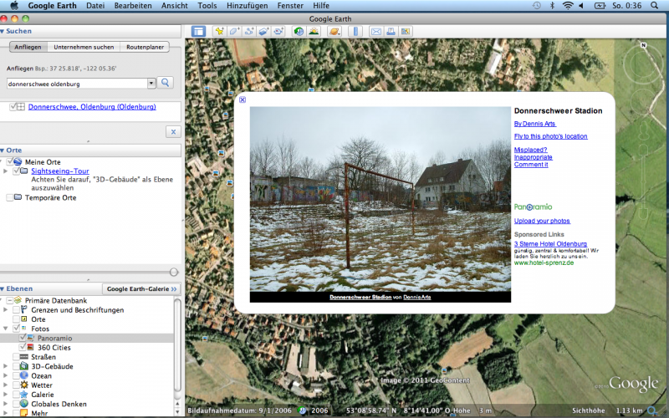This screenshot has height=418, width=669.
Task: Click 'Fly to this photo's location' link
Action: click(x=550, y=135)
